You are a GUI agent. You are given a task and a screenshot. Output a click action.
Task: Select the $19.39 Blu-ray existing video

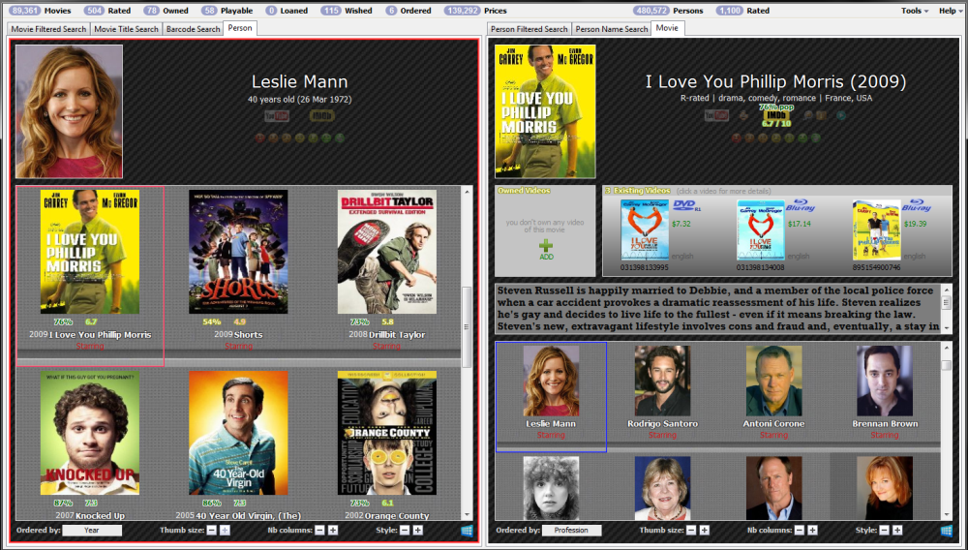(877, 230)
